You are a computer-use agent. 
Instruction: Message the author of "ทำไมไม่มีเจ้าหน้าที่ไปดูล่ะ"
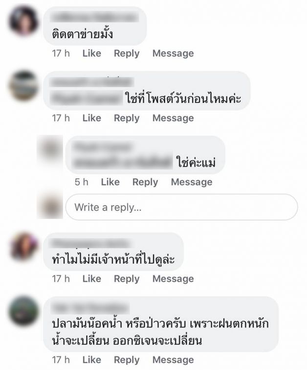pyautogui.click(x=173, y=279)
